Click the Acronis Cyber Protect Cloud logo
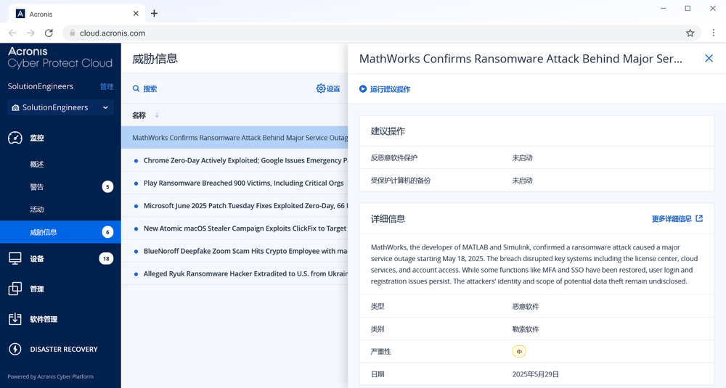 click(60, 57)
